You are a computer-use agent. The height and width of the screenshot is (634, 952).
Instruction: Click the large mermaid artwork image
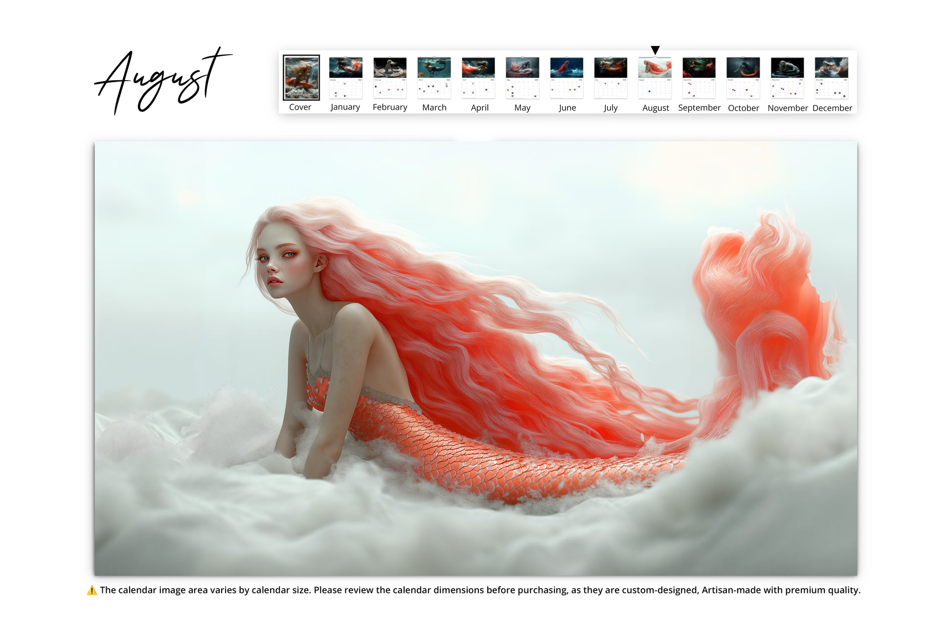(x=476, y=358)
